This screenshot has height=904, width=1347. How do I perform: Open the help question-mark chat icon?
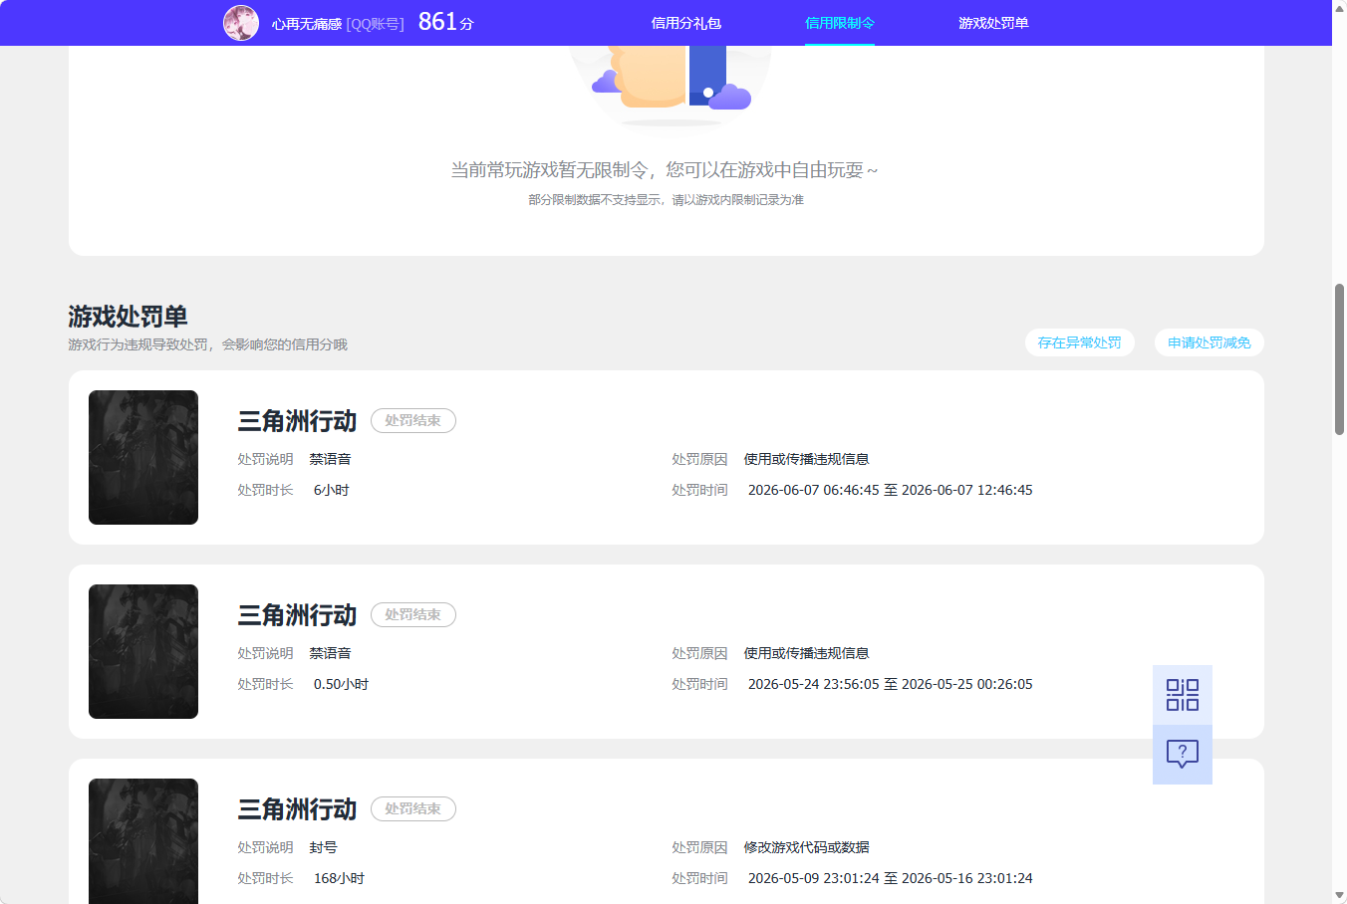coord(1183,755)
